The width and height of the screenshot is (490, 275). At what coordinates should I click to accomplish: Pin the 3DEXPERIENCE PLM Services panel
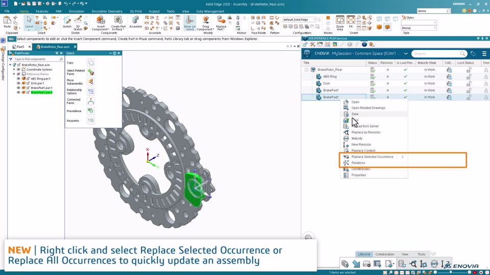coord(482,38)
